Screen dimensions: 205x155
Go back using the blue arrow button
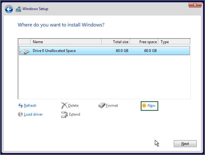(9, 9)
